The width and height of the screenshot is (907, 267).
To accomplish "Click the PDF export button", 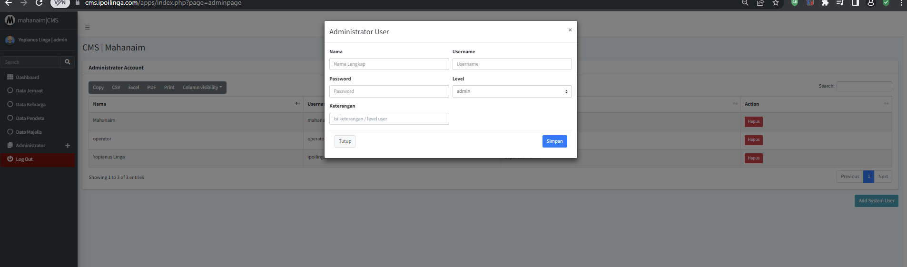I will 152,88.
